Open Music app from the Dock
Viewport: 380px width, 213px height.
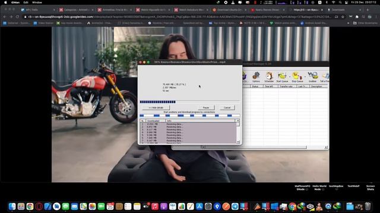click(x=154, y=206)
